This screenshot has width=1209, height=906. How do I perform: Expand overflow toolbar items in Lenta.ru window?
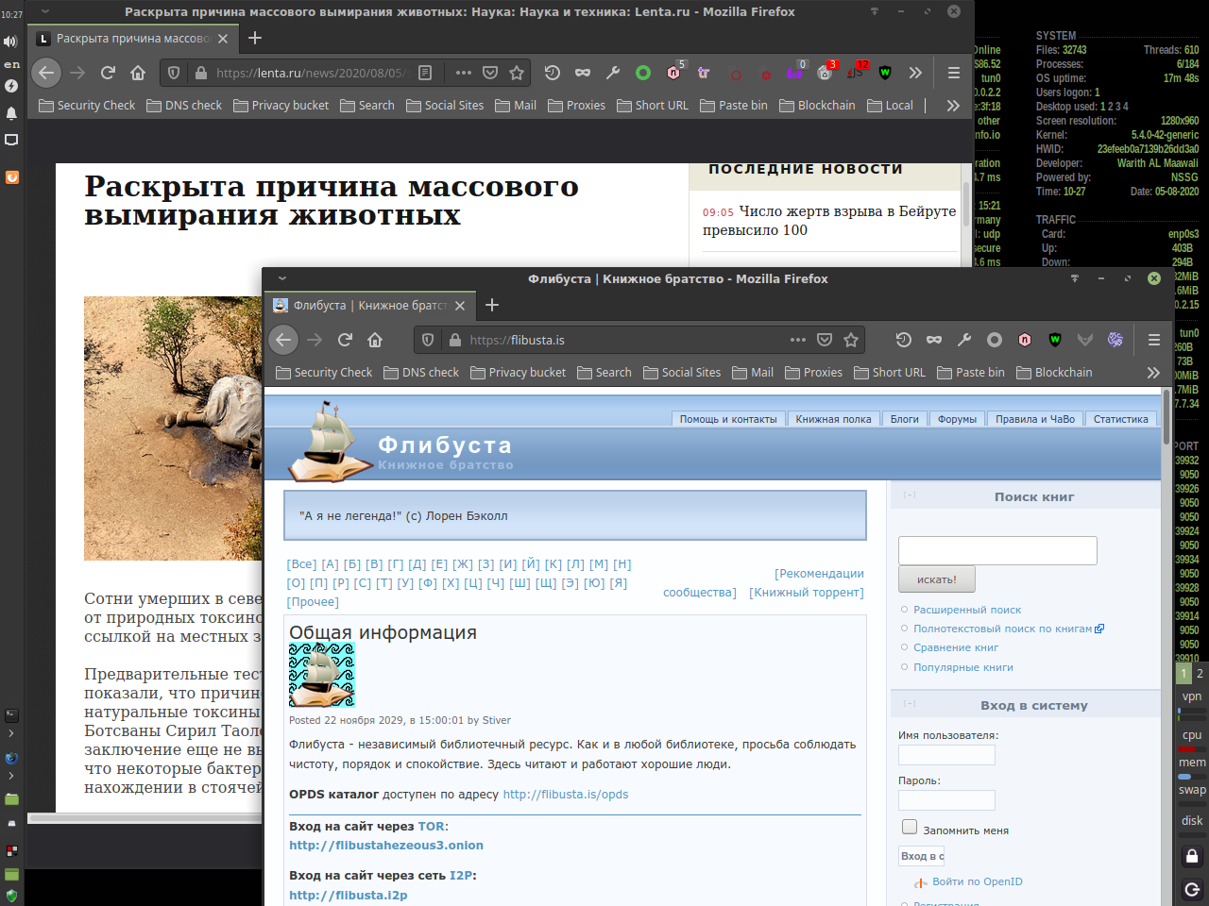click(x=915, y=73)
